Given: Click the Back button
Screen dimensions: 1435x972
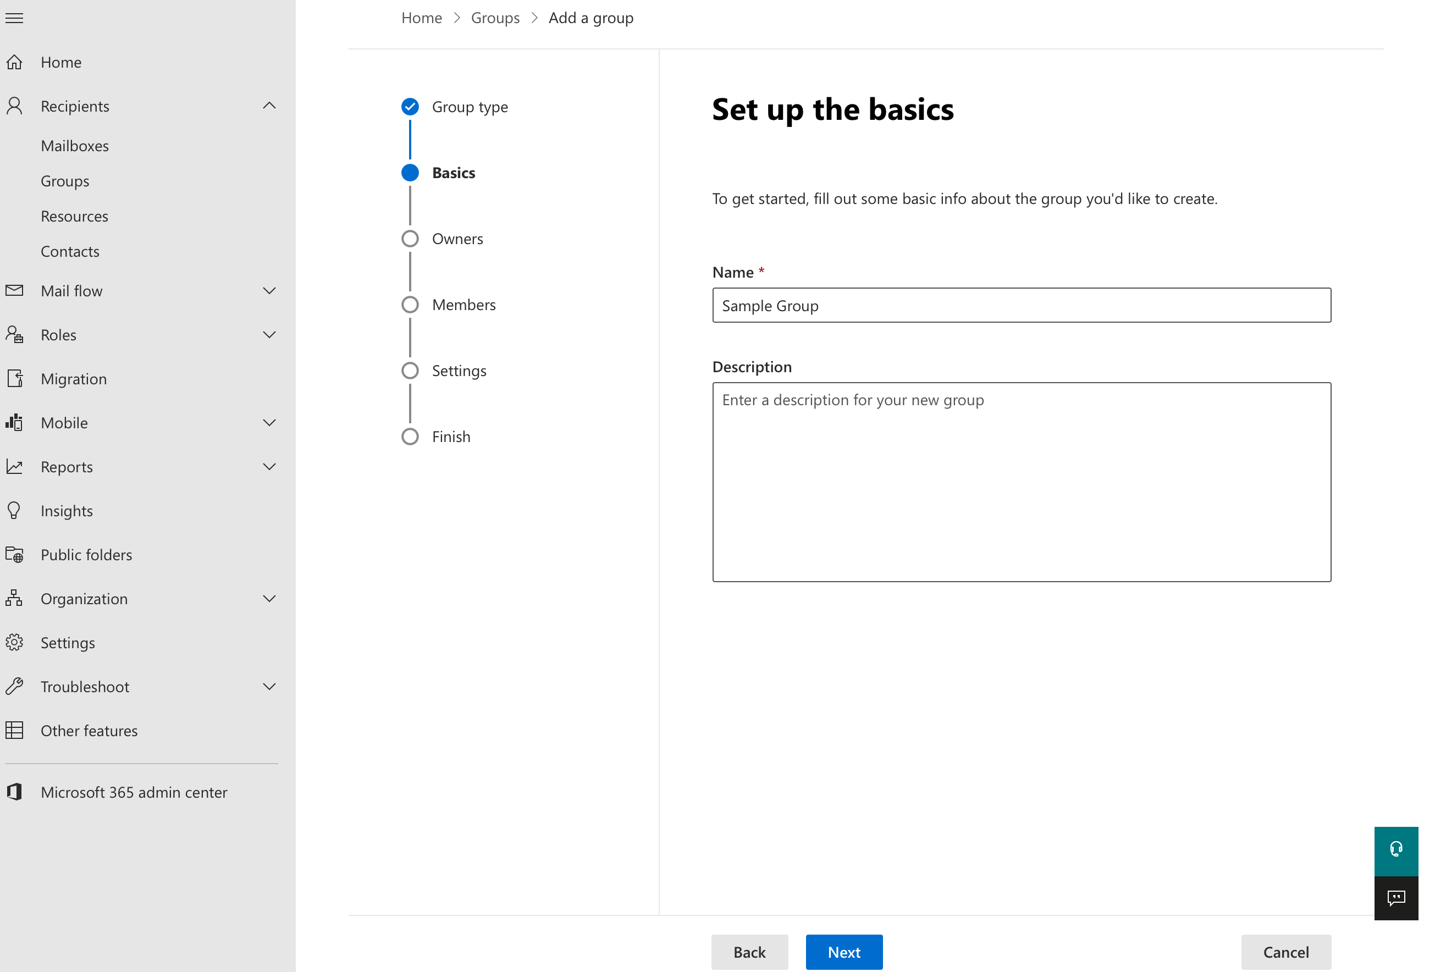Looking at the screenshot, I should [749, 952].
